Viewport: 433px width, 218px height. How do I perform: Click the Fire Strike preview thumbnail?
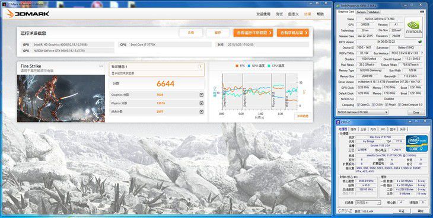point(61,98)
